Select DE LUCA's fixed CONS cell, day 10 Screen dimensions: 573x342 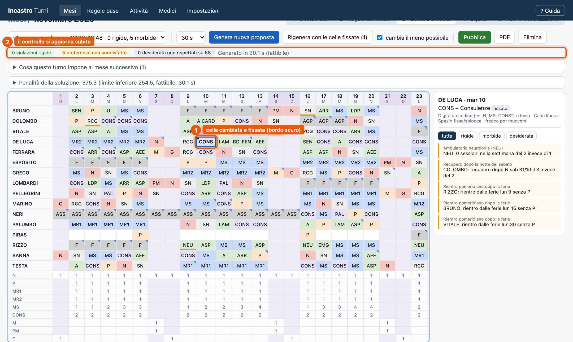coord(206,142)
